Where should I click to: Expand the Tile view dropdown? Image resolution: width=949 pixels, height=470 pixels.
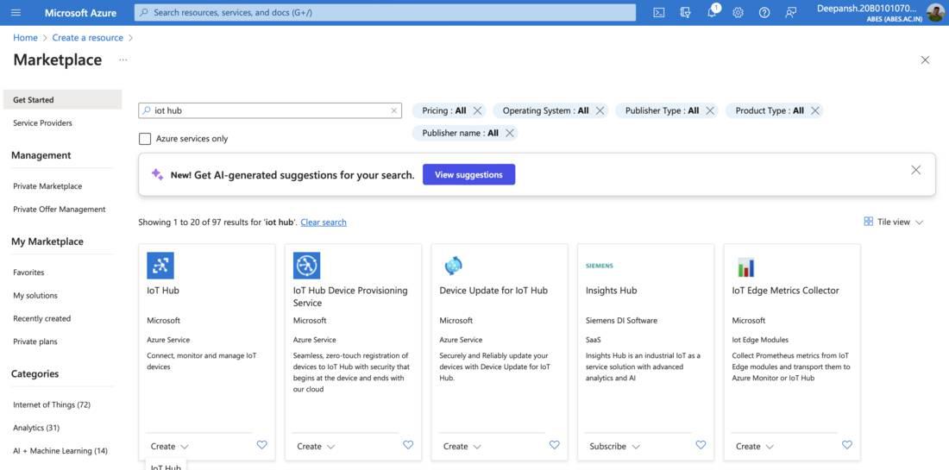pyautogui.click(x=894, y=222)
